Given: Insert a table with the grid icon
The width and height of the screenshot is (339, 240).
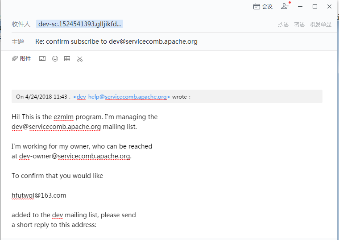Looking at the screenshot, I should [x=67, y=58].
